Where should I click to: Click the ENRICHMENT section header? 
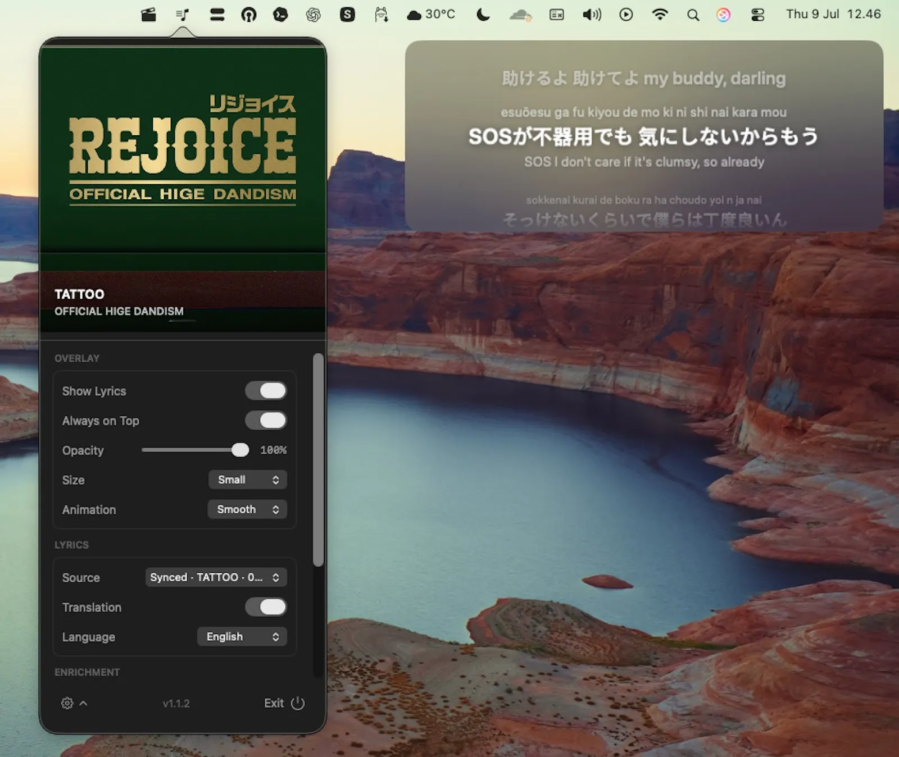click(87, 672)
